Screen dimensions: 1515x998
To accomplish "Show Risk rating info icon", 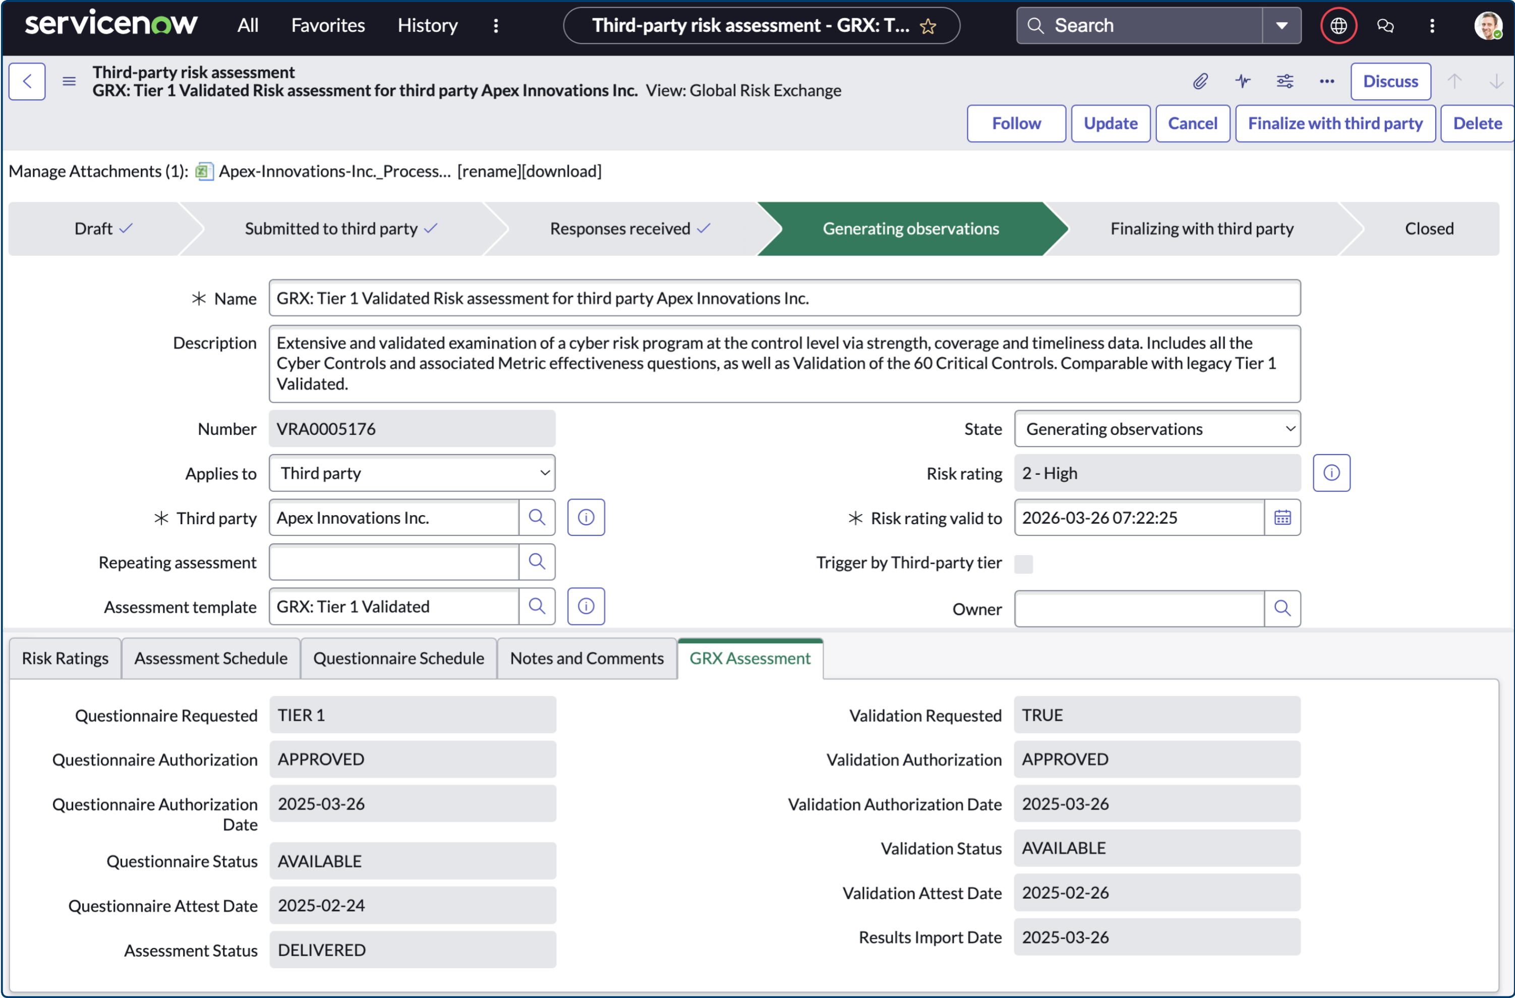I will pos(1331,473).
